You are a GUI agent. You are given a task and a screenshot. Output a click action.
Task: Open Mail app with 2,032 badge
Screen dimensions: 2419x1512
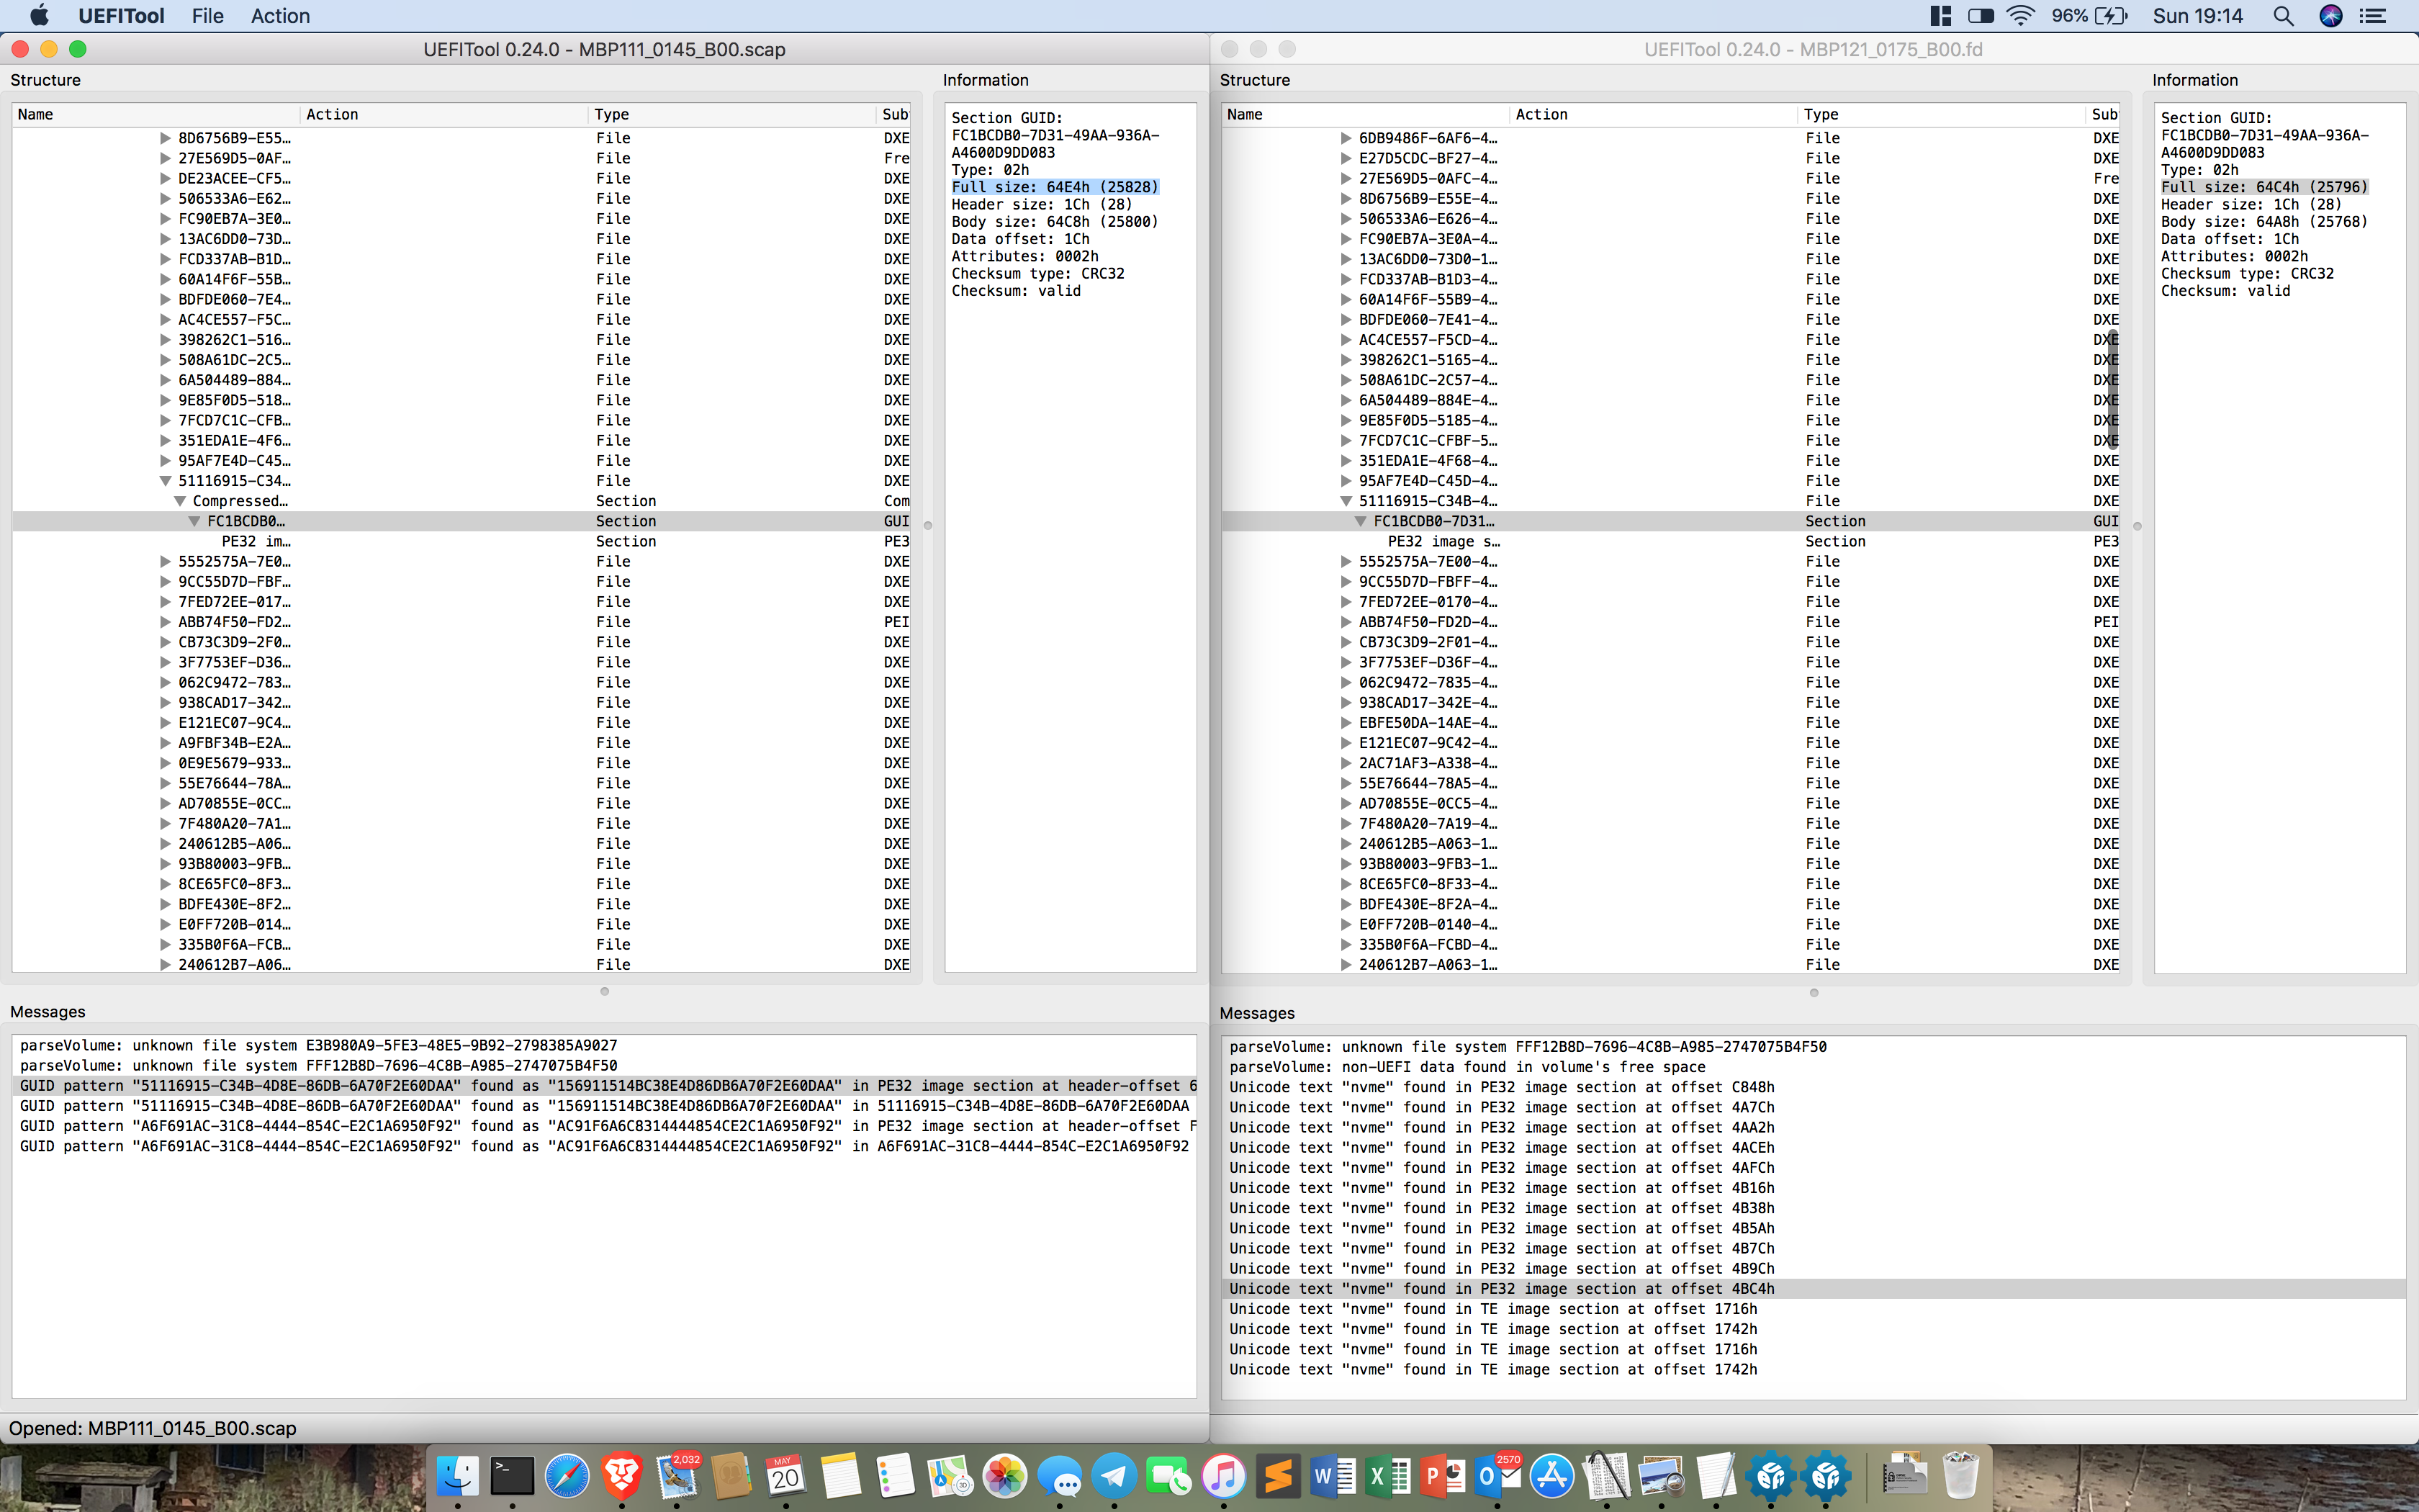[677, 1476]
